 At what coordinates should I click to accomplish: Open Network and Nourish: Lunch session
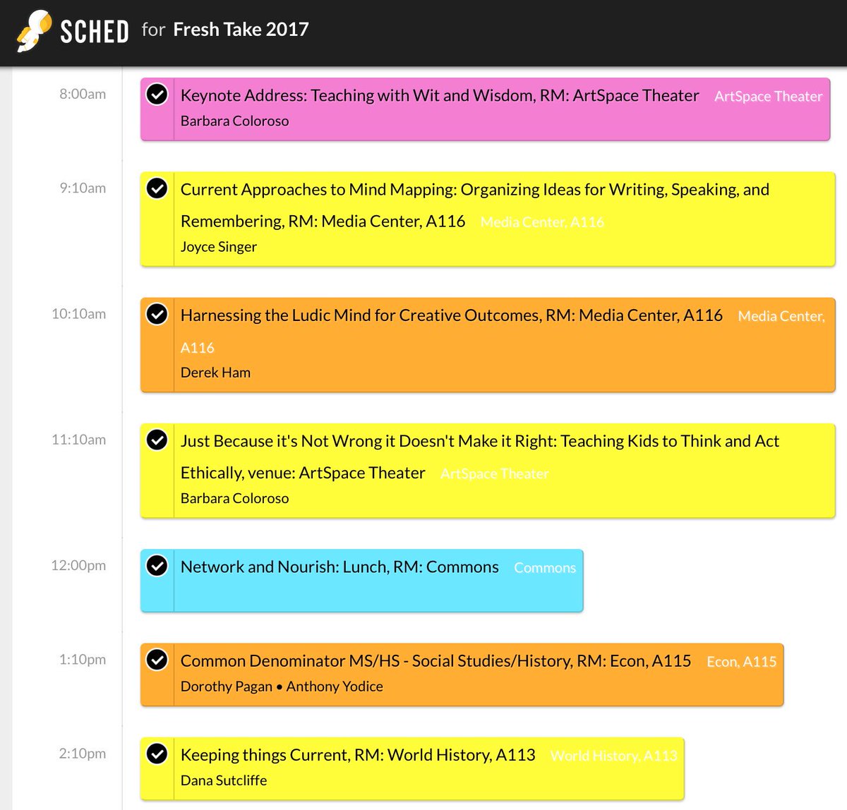pos(340,567)
